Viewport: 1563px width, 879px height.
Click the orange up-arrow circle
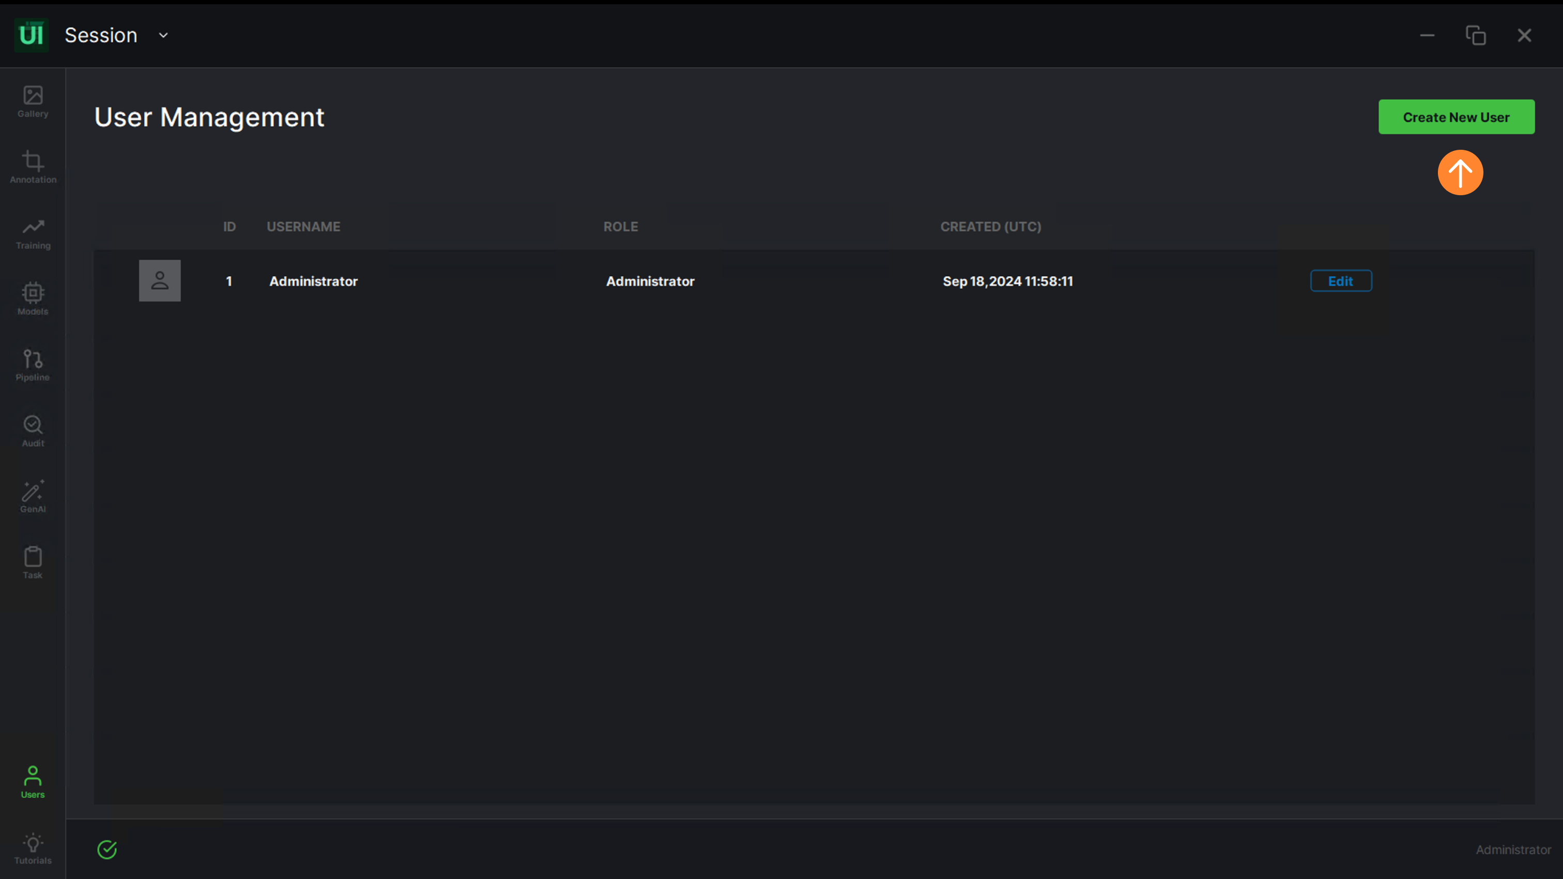(x=1460, y=173)
